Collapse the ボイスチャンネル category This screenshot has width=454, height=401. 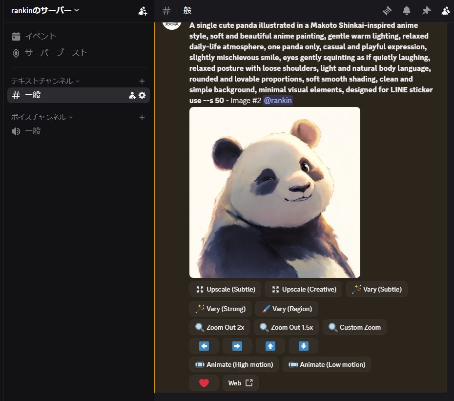click(x=41, y=117)
